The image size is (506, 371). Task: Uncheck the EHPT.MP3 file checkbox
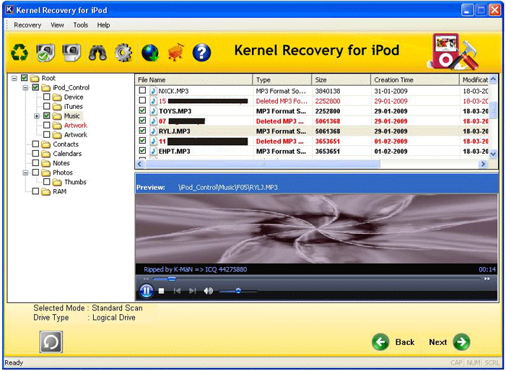(142, 151)
